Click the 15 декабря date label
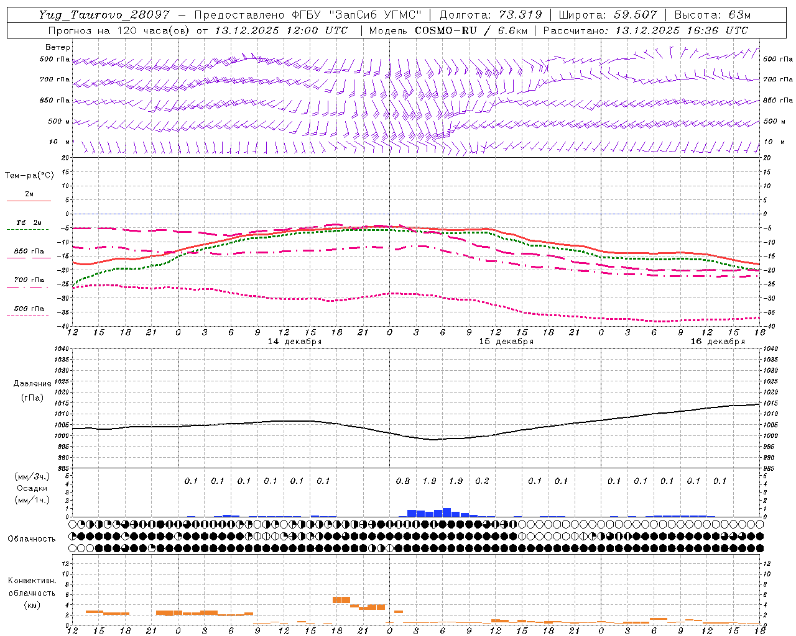 pos(506,342)
